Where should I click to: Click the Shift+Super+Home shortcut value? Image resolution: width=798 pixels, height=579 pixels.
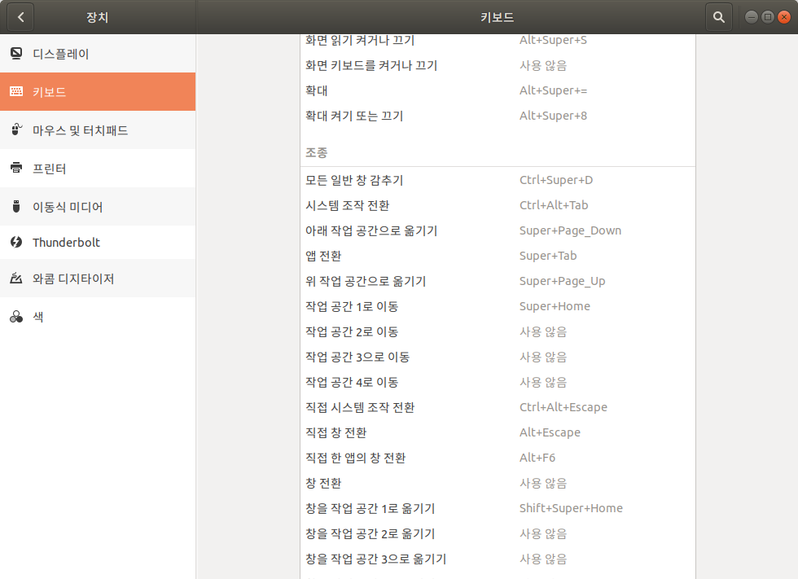[571, 508]
